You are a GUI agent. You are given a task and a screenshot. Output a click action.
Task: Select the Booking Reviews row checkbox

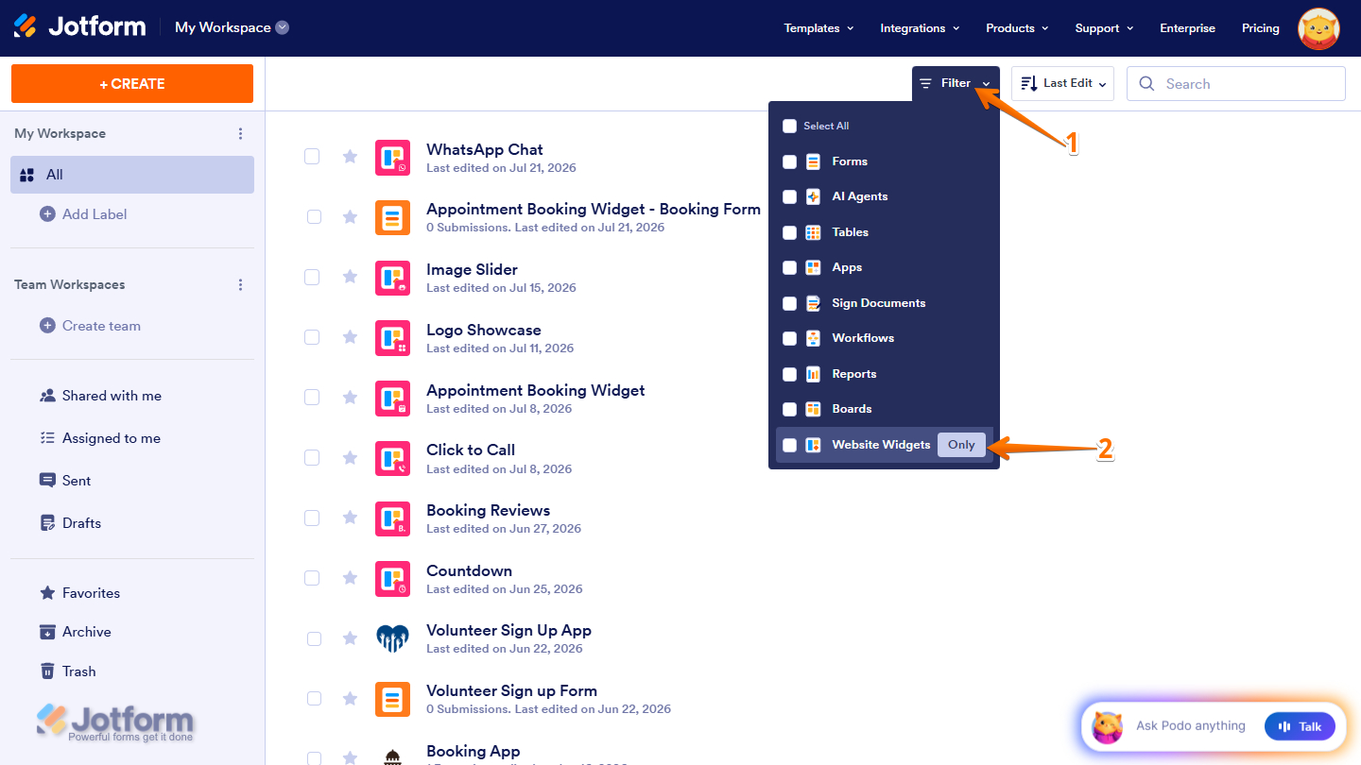tap(312, 518)
